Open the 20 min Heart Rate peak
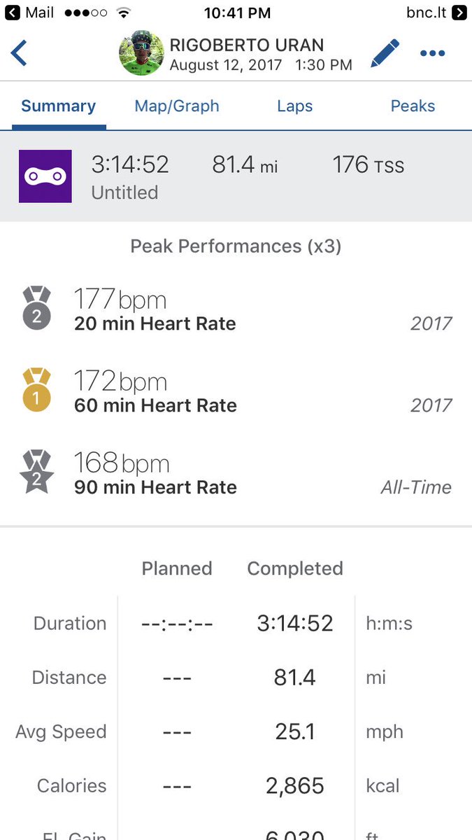 (x=236, y=309)
